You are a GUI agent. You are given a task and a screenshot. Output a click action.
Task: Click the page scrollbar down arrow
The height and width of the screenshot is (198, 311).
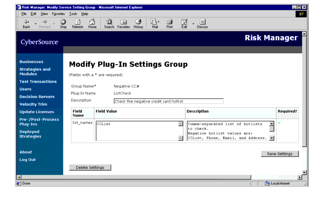coord(304,172)
